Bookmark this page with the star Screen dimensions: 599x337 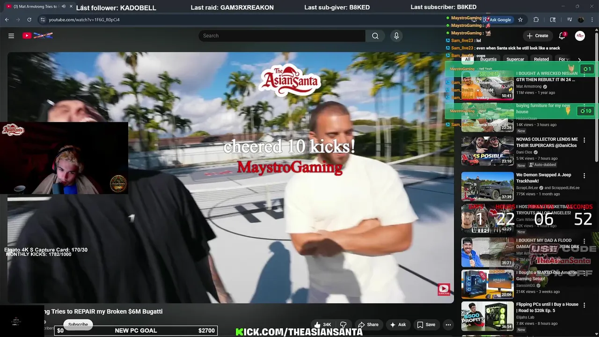(520, 20)
